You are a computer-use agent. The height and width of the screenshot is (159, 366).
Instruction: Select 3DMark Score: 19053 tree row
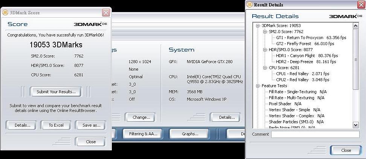point(281,26)
